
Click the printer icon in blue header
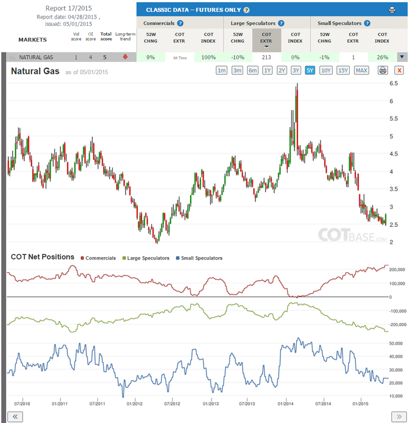point(392,10)
